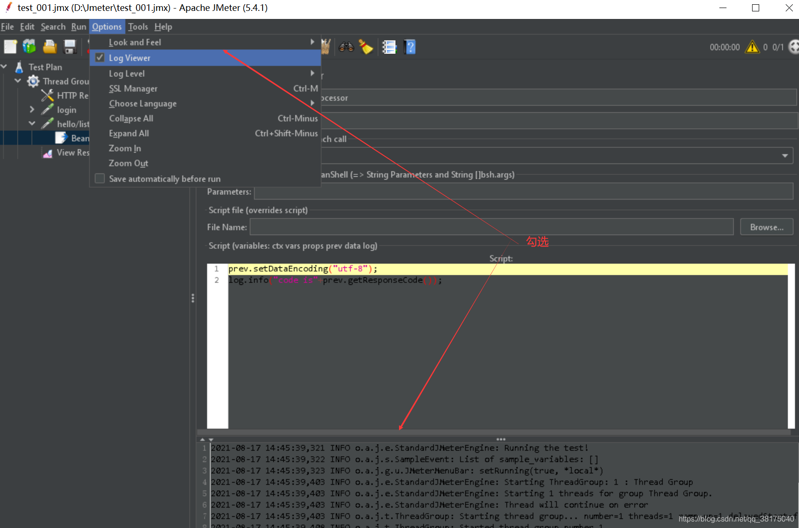Screen dimensions: 799x528
Task: Click the comments input field under Name
Action: tap(559, 120)
